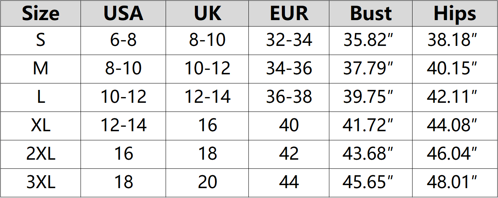Click bust measurement 43.68″
Screen dimensions: 498x198
coord(368,154)
